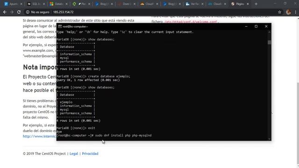
Task: Open the Chrome profile avatar
Action: tap(288, 12)
